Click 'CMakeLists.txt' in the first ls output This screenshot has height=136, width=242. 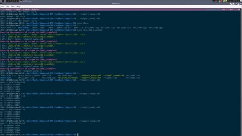pos(64,28)
